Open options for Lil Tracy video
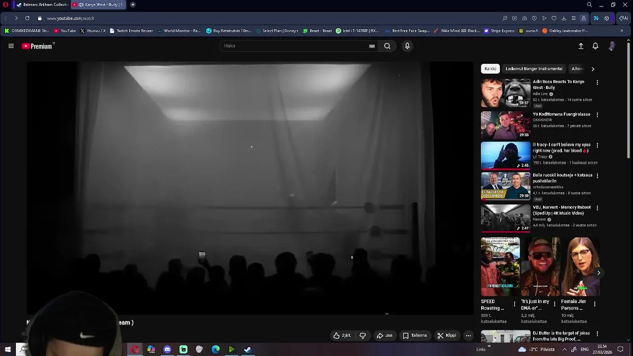The width and height of the screenshot is (633, 356). coord(597,145)
